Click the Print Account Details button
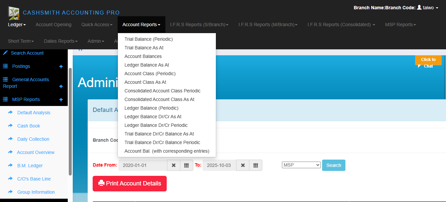The image size is (446, 202). [130, 183]
